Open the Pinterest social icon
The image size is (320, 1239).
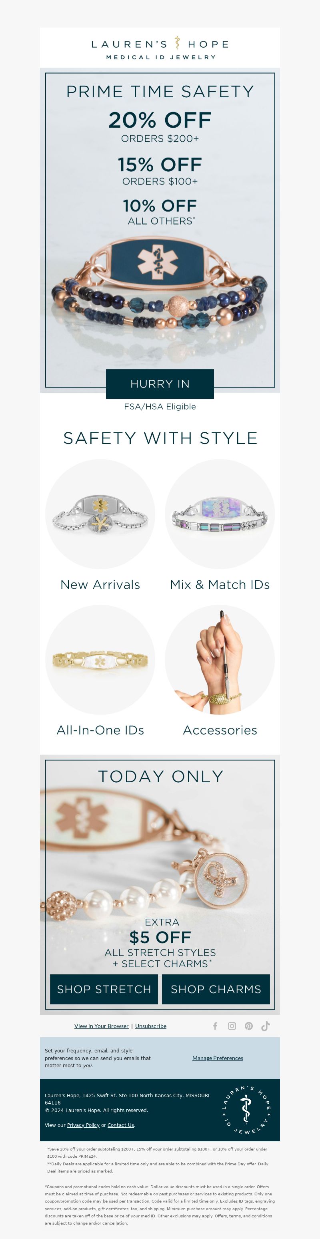248,1026
